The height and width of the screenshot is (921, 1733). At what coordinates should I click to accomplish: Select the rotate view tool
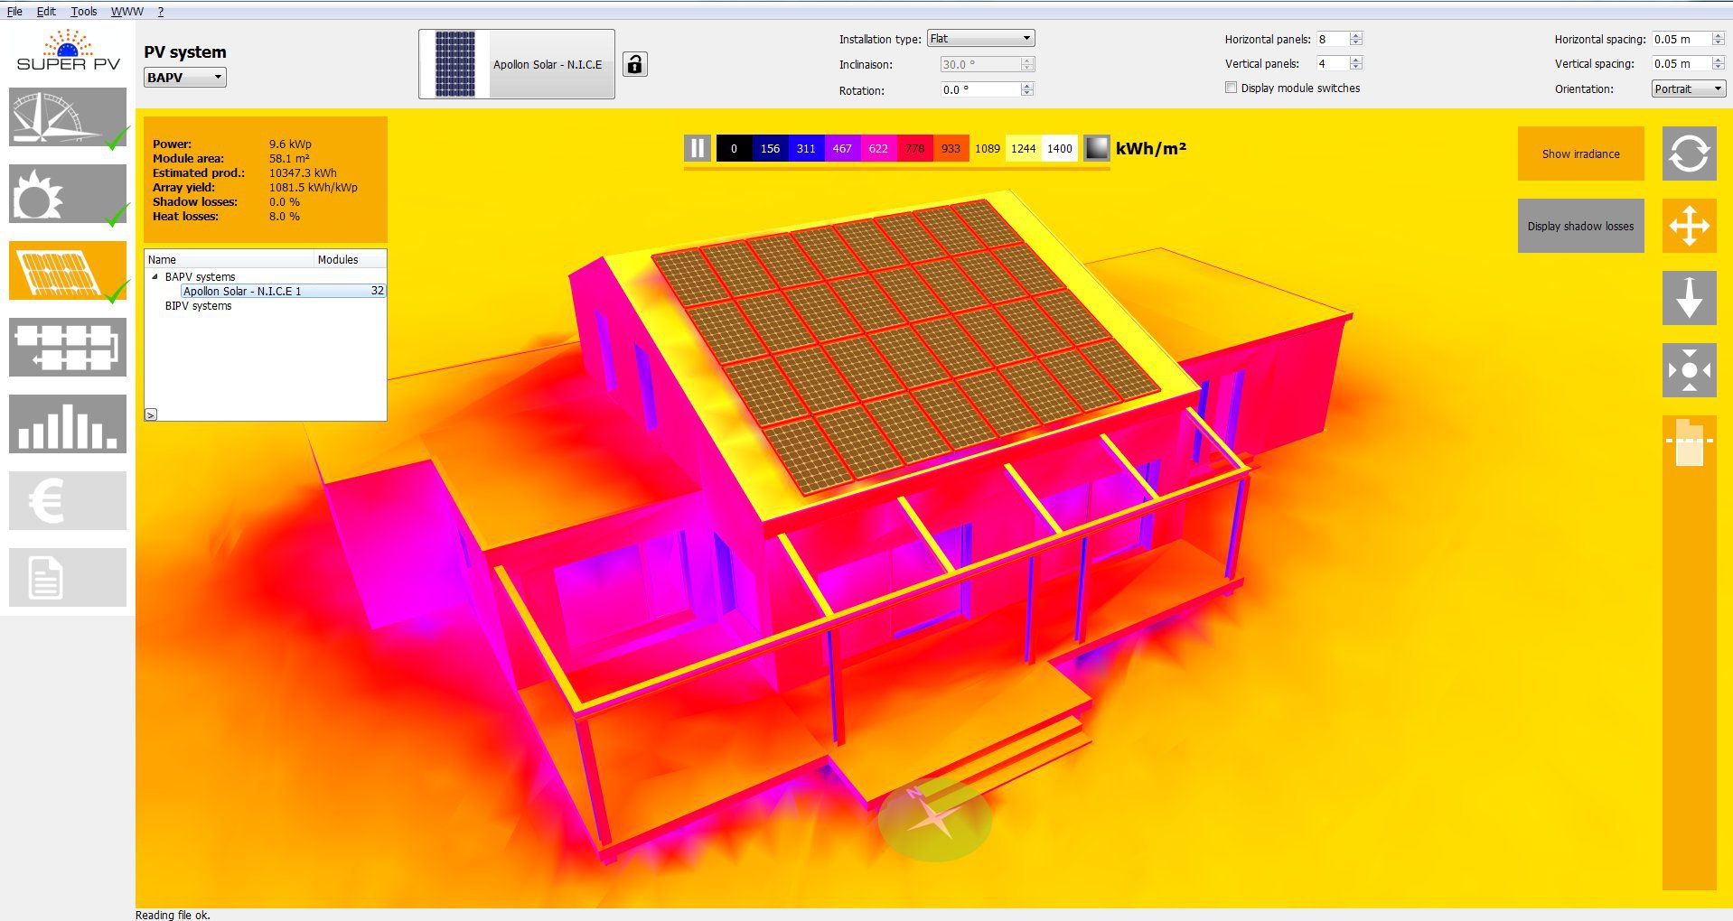coord(1689,153)
